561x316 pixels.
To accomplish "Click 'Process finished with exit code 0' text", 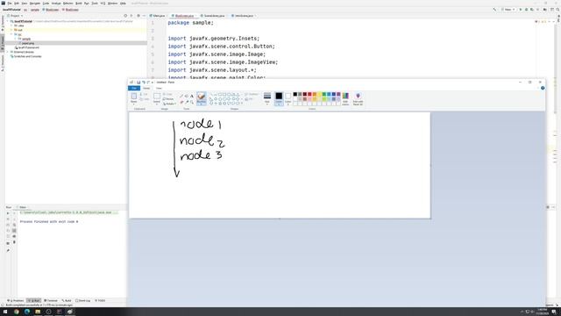I will (49, 222).
